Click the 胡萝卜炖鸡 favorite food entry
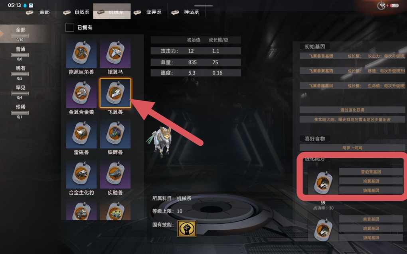 pyautogui.click(x=352, y=148)
